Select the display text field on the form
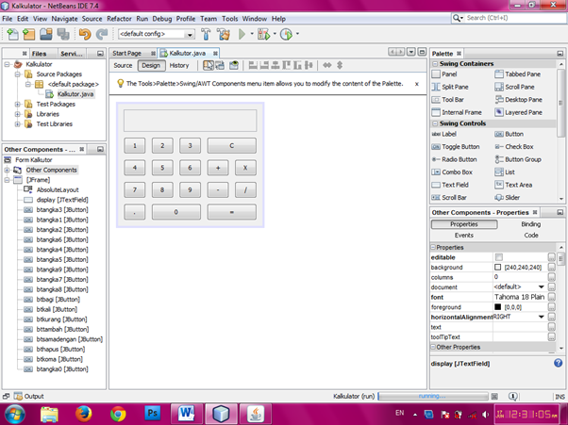 (x=191, y=121)
